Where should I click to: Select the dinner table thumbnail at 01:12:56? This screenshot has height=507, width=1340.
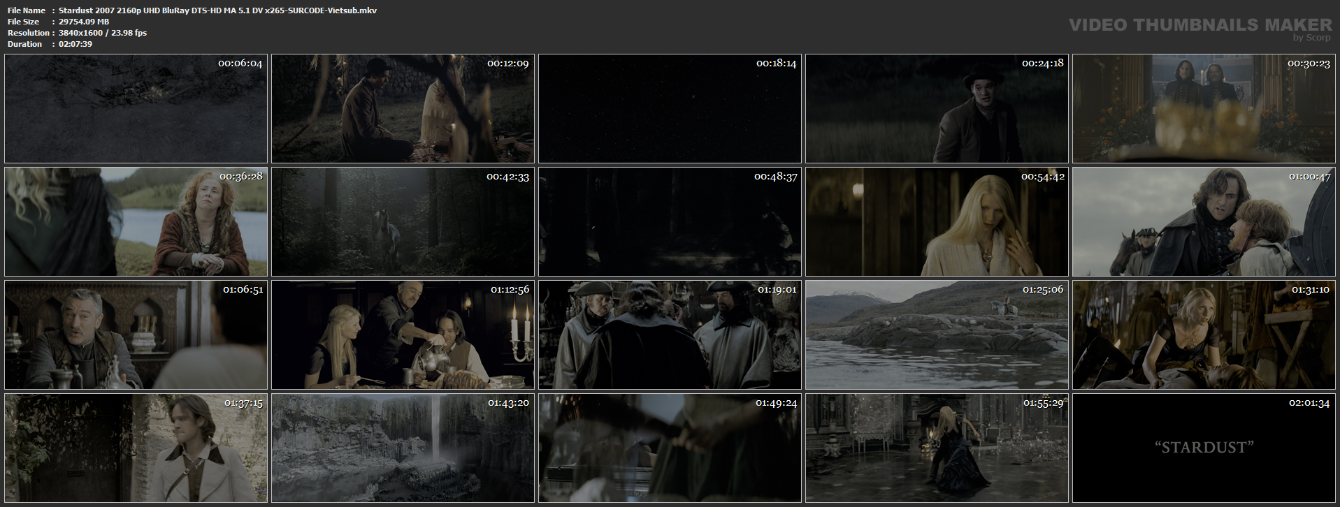(x=403, y=335)
